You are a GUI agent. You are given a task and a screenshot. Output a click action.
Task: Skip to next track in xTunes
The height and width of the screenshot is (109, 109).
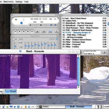tap(32, 31)
